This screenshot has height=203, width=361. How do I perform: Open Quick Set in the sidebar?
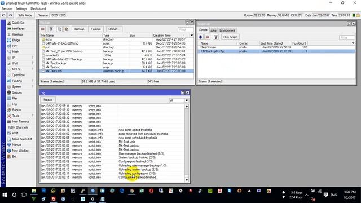18,23
